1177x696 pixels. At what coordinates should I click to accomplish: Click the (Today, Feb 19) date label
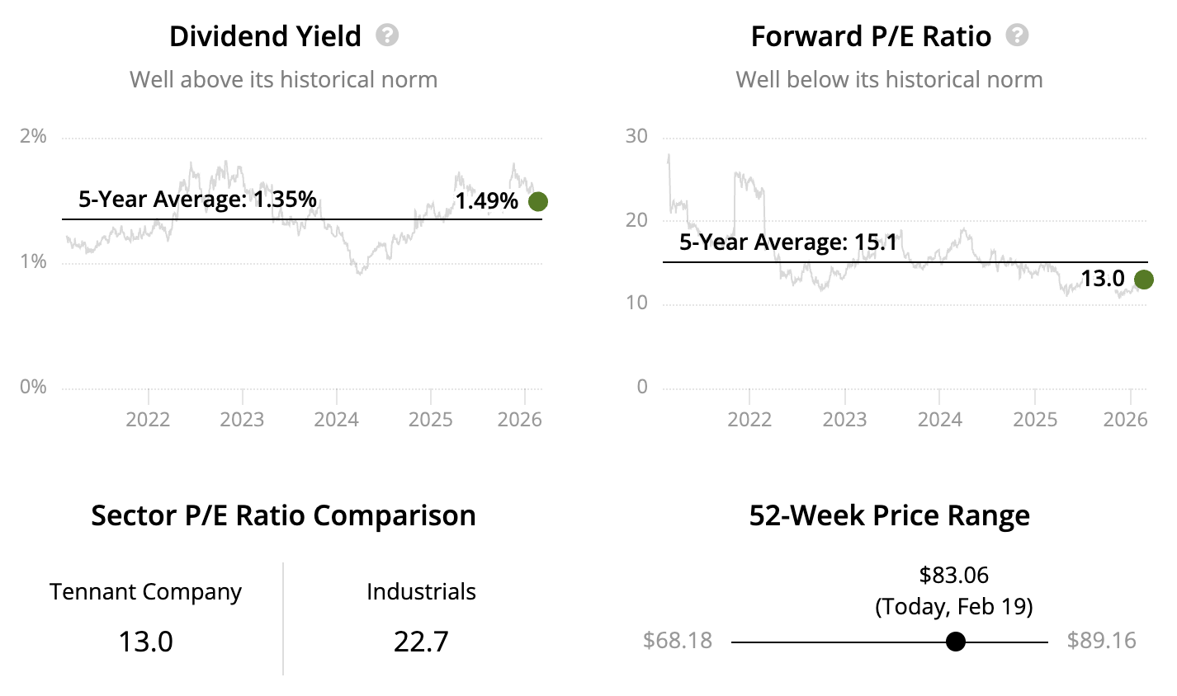click(954, 607)
